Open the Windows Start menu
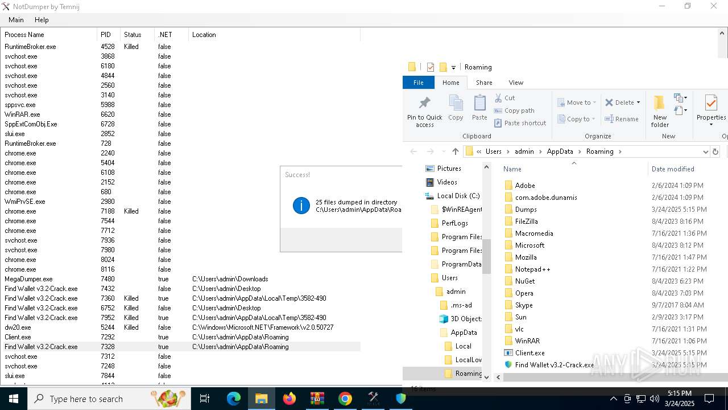728x410 pixels. coord(13,399)
